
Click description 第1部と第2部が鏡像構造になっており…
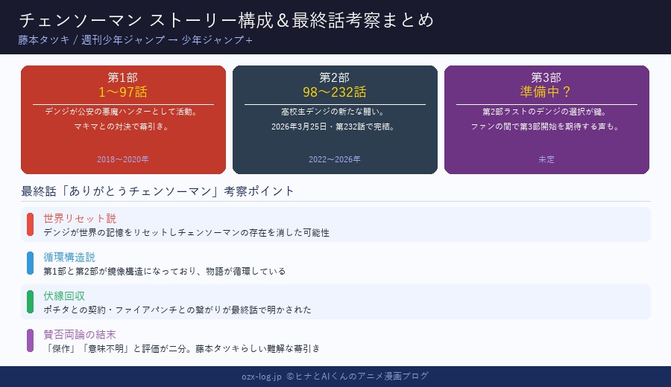164,271
